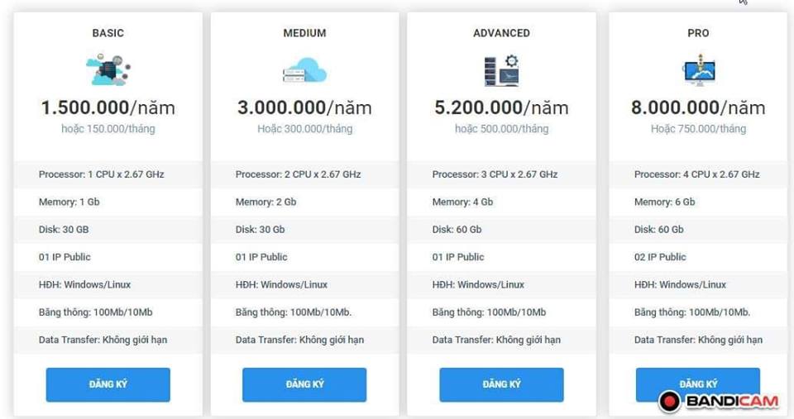Click the PRO plan rocket monitor icon

click(x=698, y=71)
